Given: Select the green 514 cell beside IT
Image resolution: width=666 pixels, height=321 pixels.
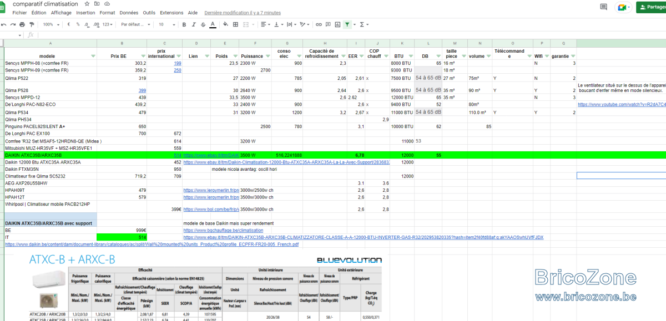Looking at the screenshot, I should pos(122,237).
